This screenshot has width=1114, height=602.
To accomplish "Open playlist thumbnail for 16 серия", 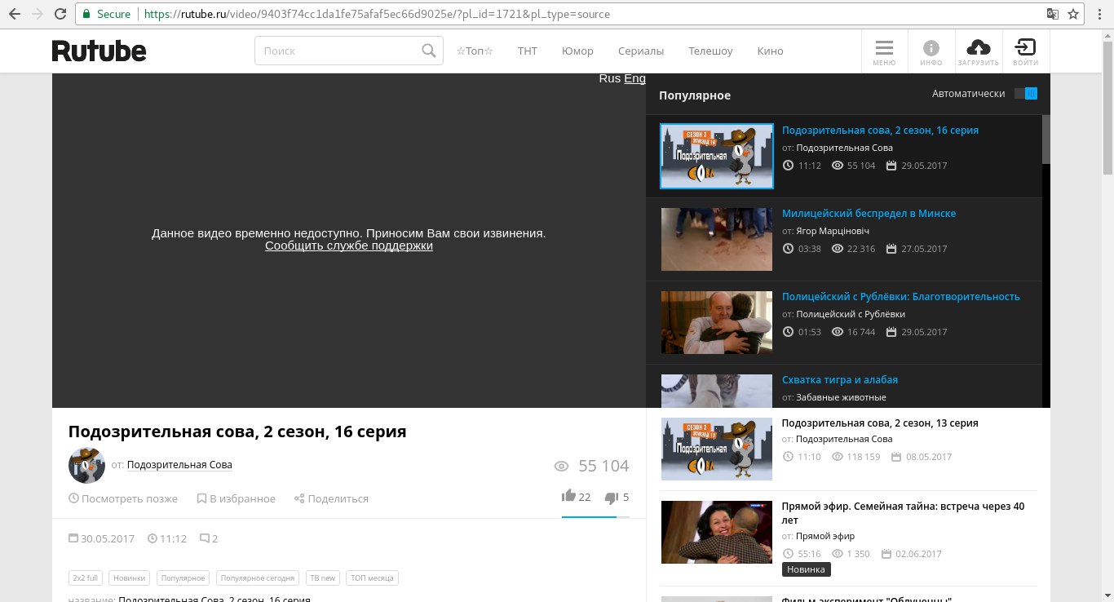I will 716,156.
